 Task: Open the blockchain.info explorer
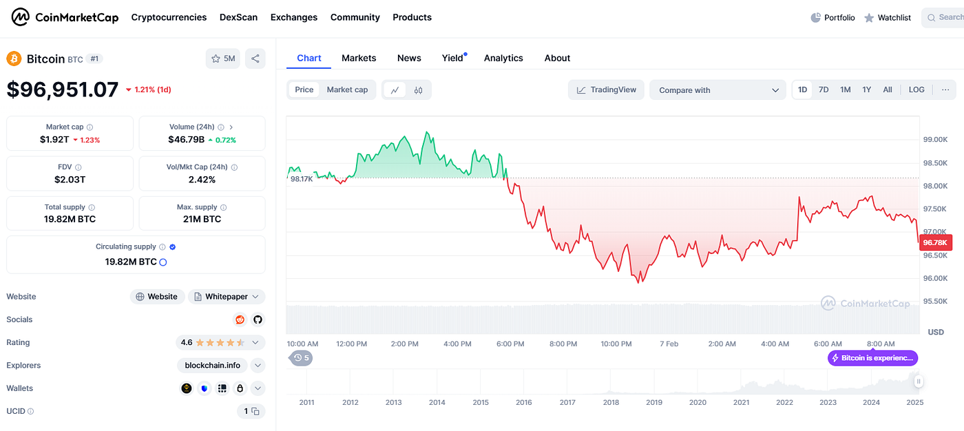point(212,366)
